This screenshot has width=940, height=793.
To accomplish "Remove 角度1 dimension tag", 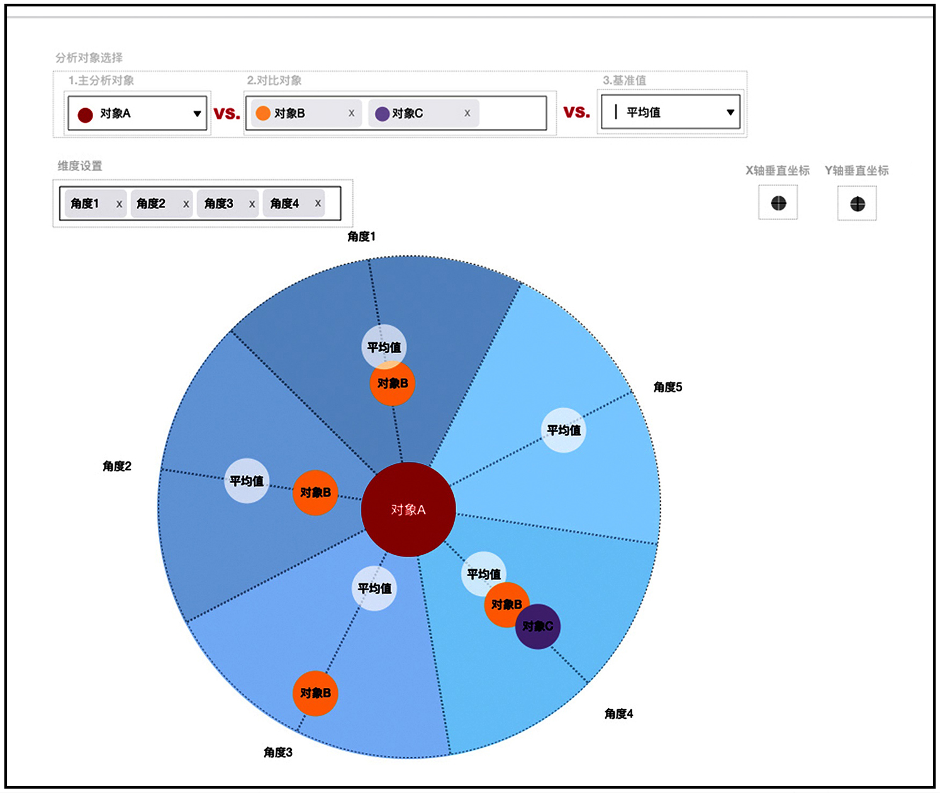I will pos(119,204).
